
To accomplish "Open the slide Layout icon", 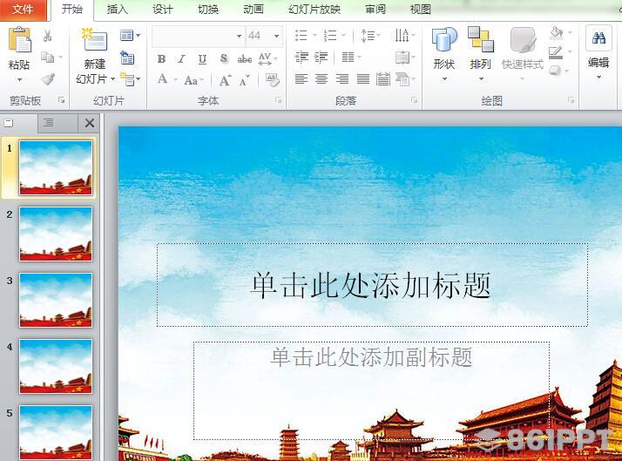I will tap(127, 36).
